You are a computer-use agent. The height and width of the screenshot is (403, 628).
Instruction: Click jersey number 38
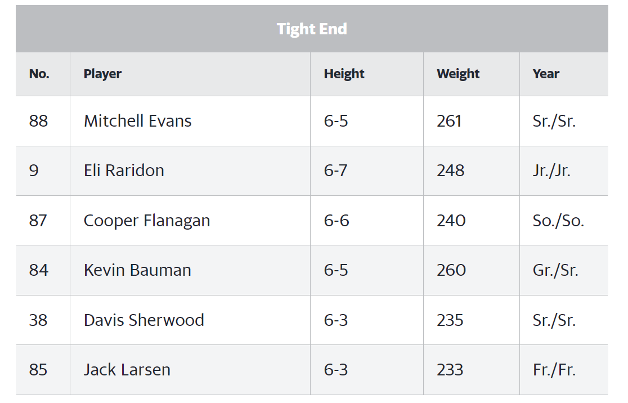tap(38, 320)
